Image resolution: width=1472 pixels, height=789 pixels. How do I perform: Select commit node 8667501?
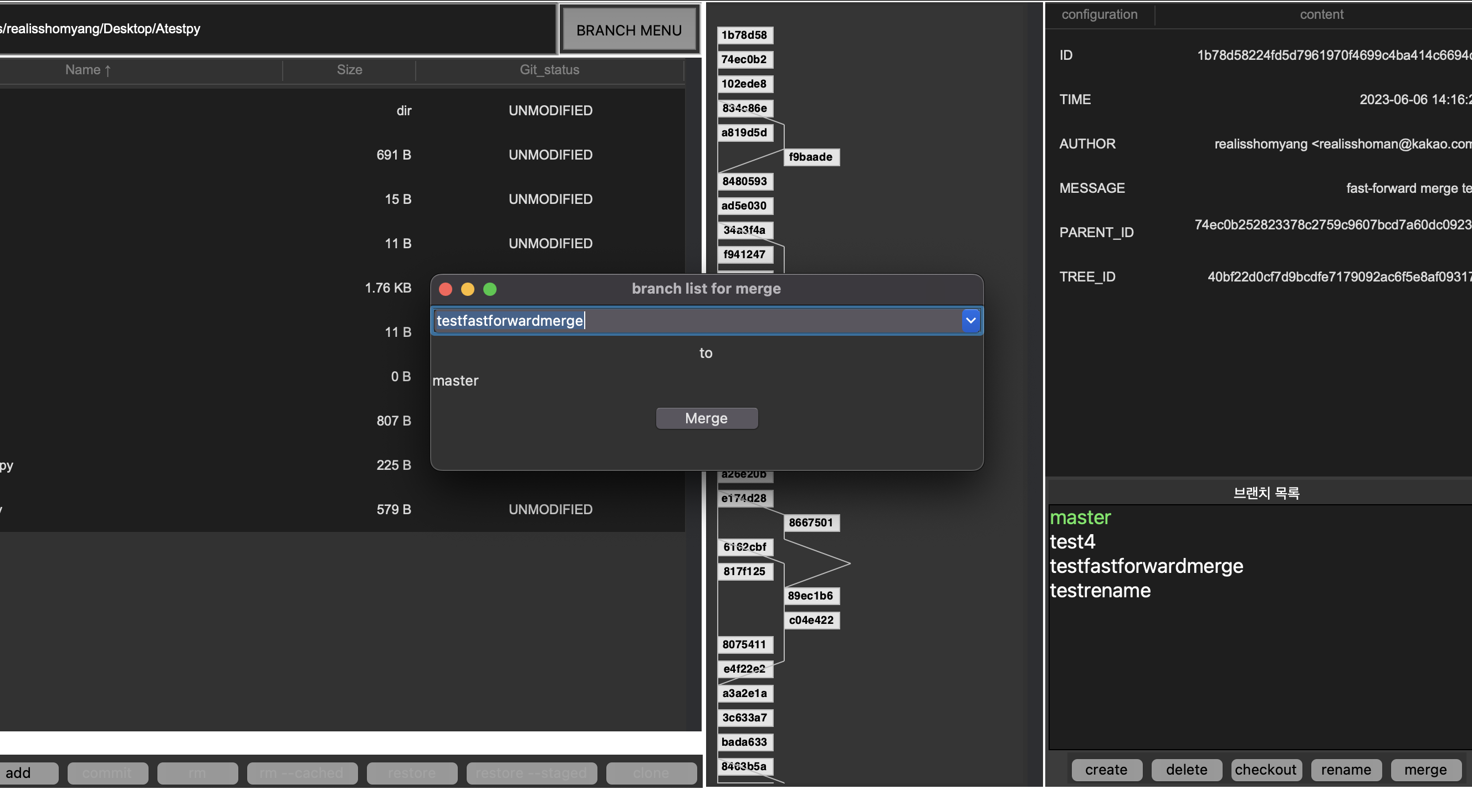click(811, 522)
